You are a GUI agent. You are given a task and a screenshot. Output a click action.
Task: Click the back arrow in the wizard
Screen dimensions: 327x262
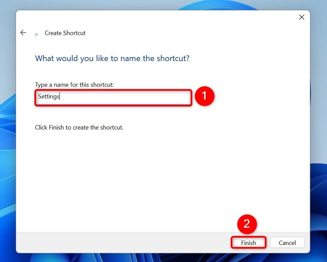pos(23,33)
